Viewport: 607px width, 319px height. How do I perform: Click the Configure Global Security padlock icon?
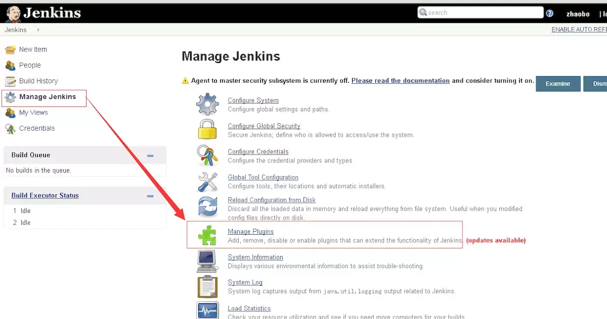click(207, 130)
